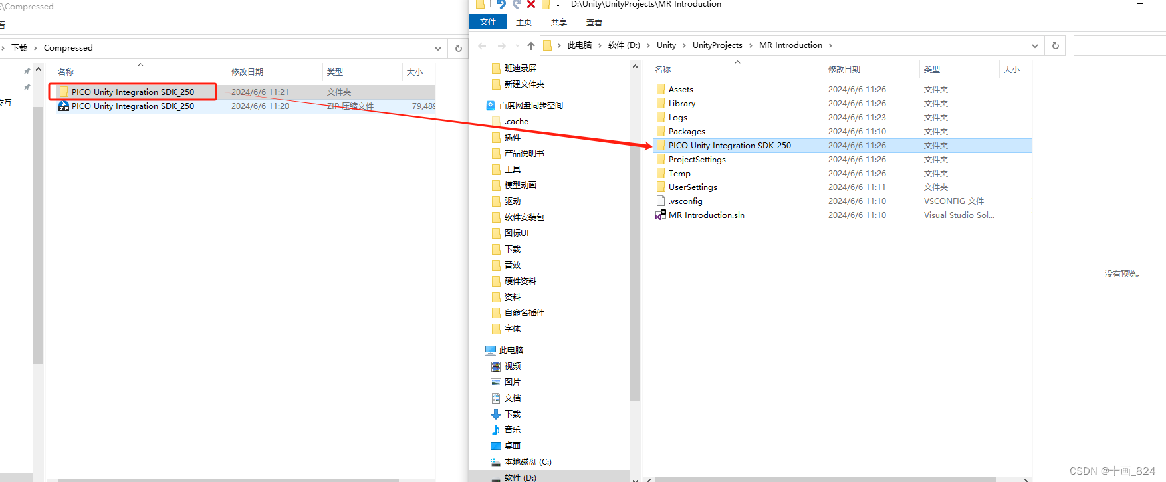The height and width of the screenshot is (482, 1166).
Task: Open 班迪录屏 in navigation pane
Action: 521,68
